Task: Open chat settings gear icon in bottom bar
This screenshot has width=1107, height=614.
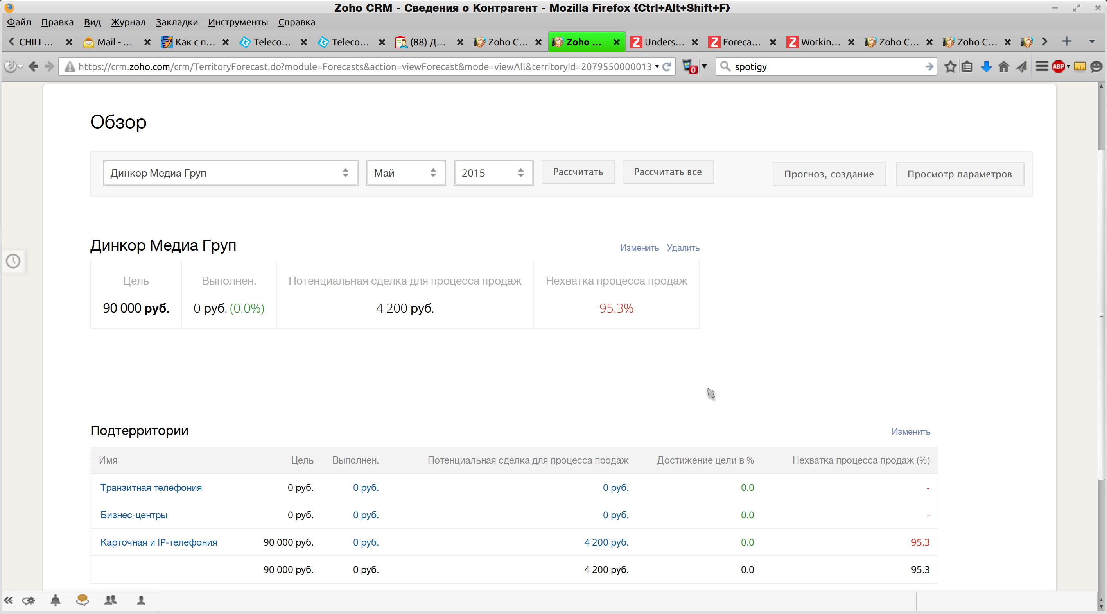Action: [29, 600]
